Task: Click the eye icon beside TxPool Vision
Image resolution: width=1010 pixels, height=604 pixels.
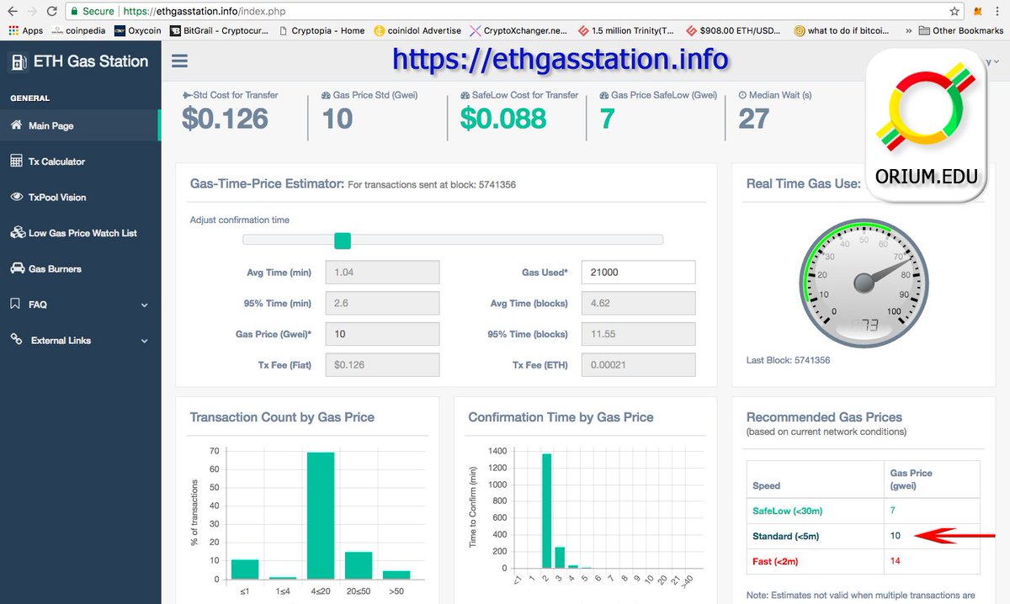Action: (16, 197)
